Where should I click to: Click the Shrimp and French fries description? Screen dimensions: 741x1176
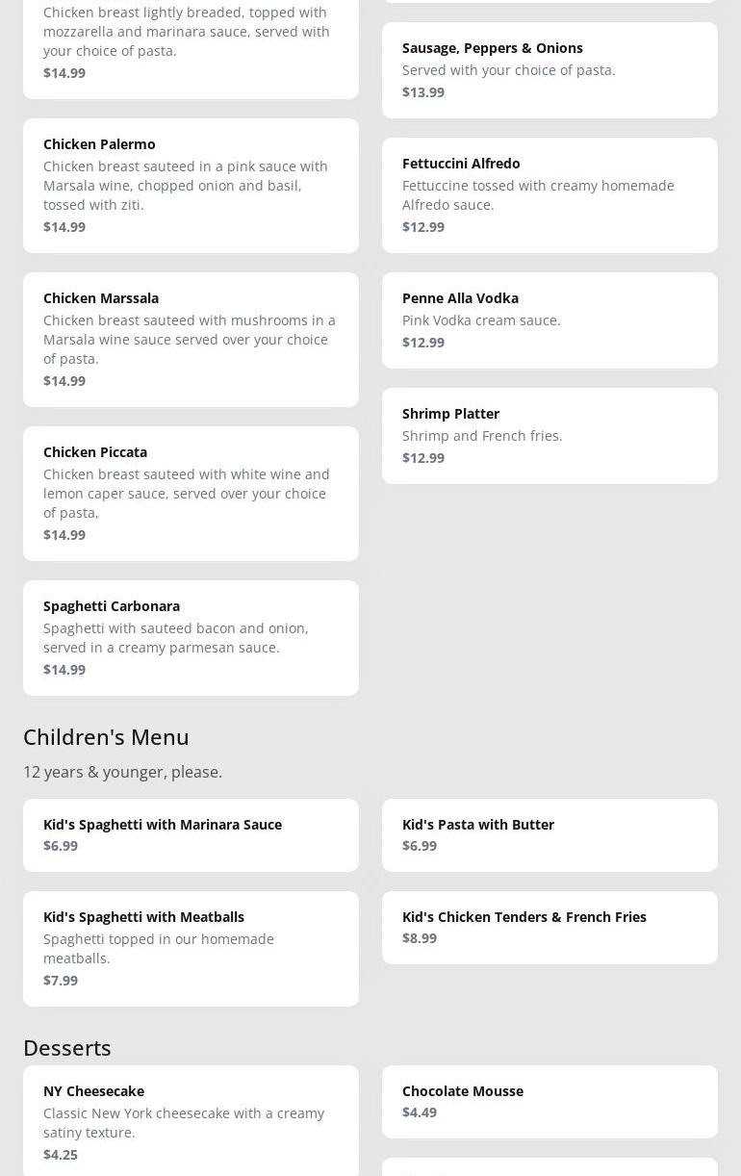(482, 435)
